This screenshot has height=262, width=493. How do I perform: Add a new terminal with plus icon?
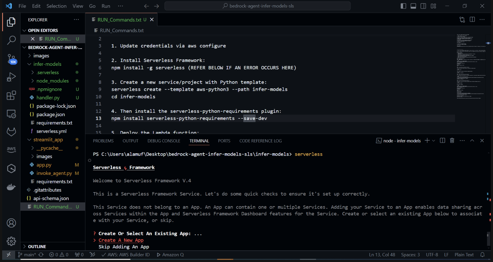pyautogui.click(x=427, y=141)
